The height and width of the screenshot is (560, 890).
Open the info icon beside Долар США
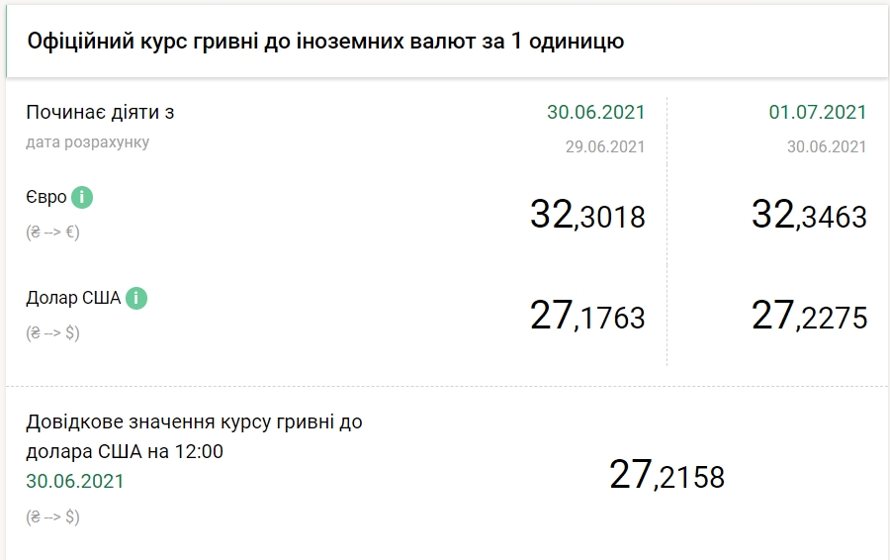click(136, 298)
